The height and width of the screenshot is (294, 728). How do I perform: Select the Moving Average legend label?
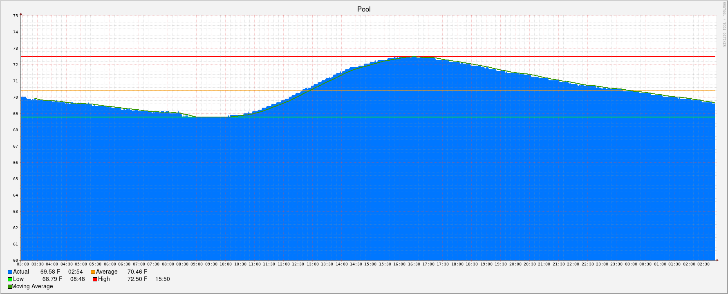point(33,286)
